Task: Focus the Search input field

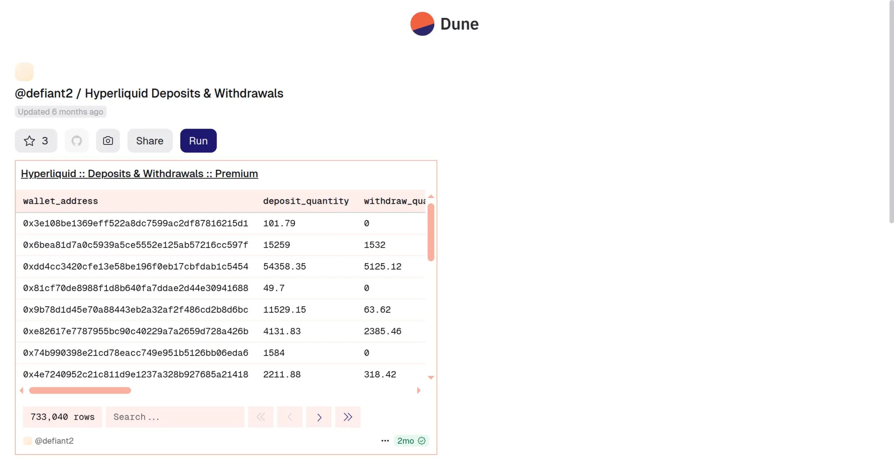Action: coord(175,417)
